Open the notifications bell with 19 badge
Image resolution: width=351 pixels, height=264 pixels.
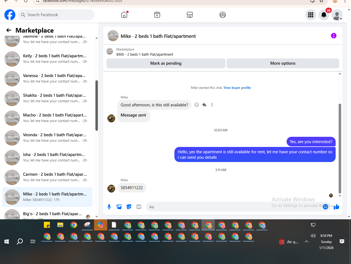324,15
